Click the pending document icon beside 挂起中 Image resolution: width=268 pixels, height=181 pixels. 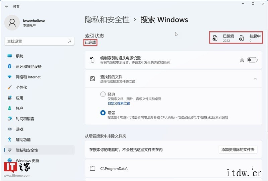coord(241,38)
